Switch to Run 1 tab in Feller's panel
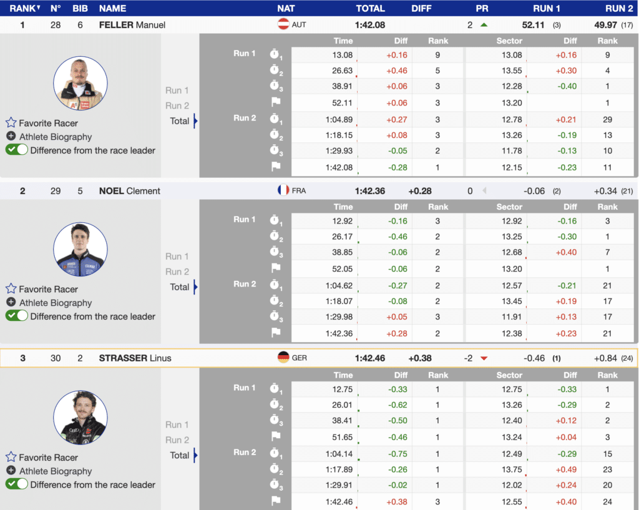The height and width of the screenshot is (510, 639). pyautogui.click(x=177, y=91)
